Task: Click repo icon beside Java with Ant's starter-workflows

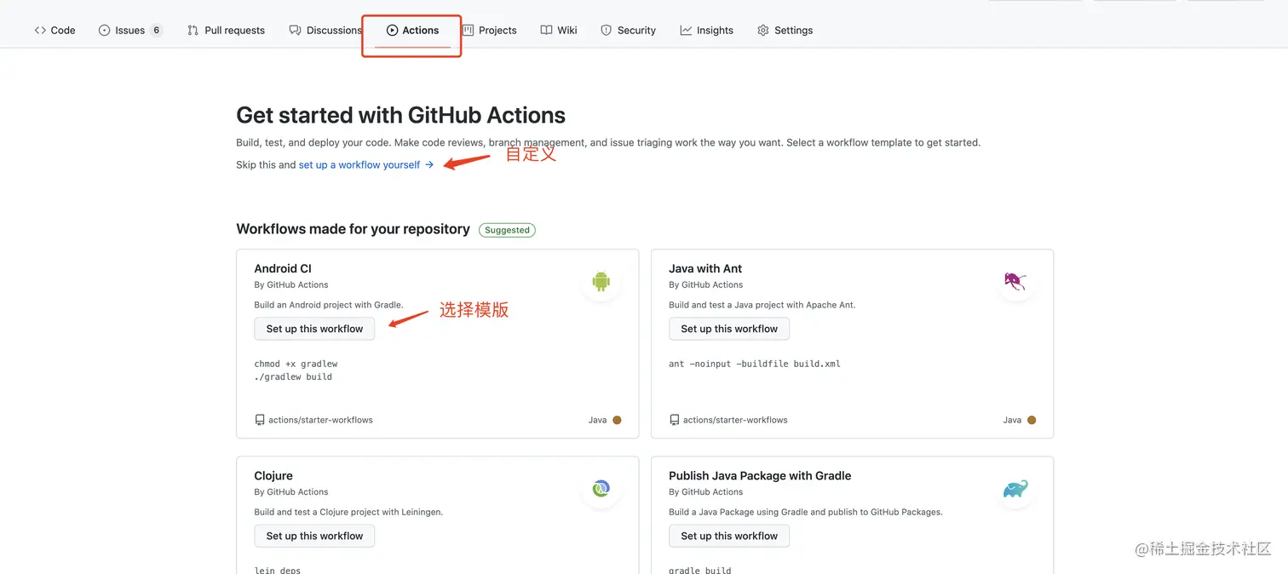Action: coord(674,420)
